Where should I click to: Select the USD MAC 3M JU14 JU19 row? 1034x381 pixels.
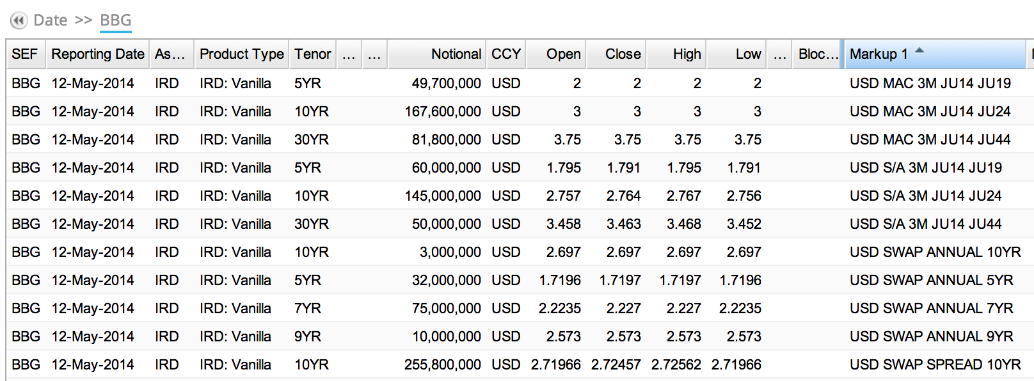click(x=520, y=83)
